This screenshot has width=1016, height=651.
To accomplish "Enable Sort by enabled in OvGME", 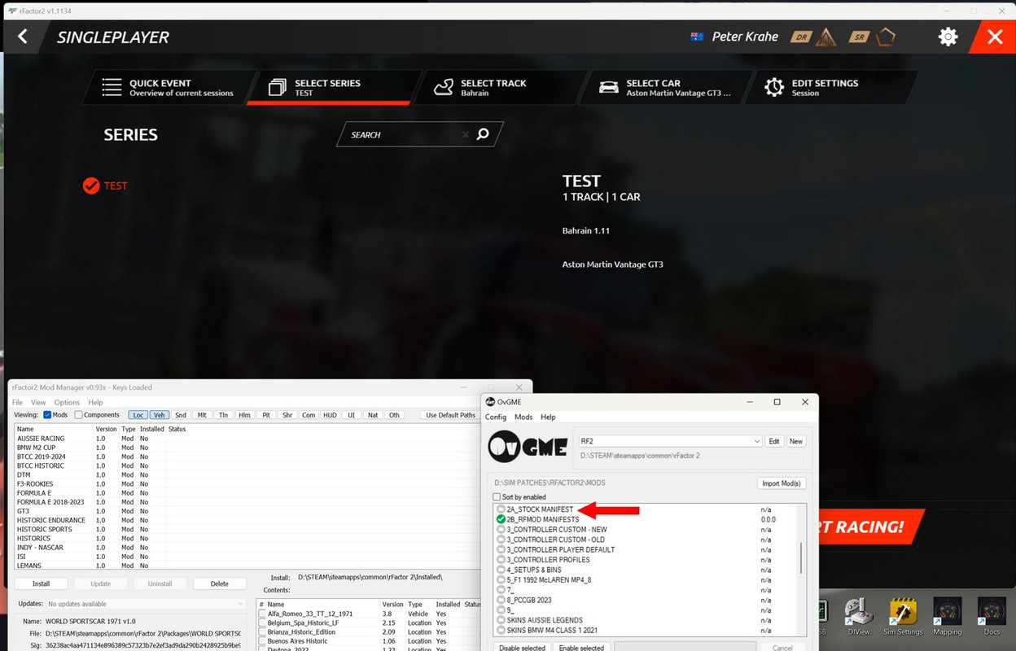I will pyautogui.click(x=497, y=496).
